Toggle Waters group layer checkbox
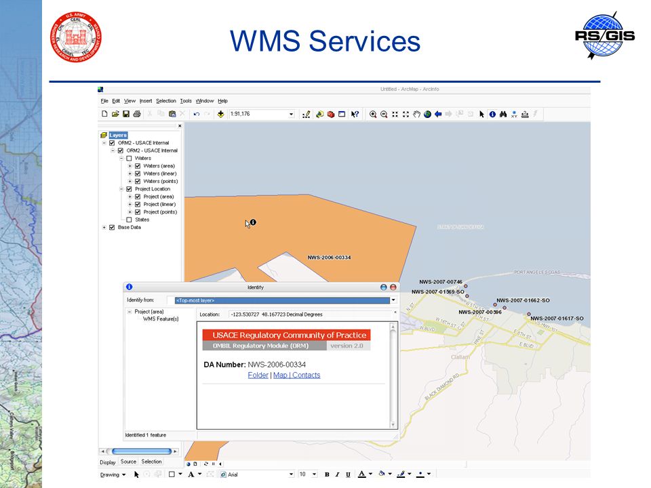651x488 pixels. (129, 158)
